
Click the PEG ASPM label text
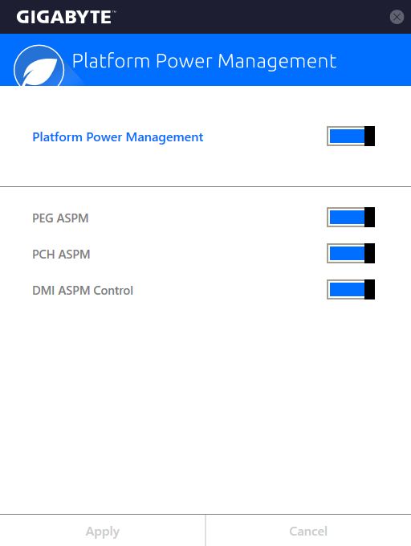pyautogui.click(x=60, y=218)
